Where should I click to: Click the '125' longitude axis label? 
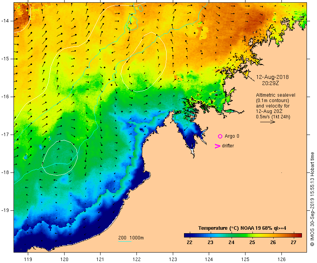pyautogui.click(x=245, y=259)
